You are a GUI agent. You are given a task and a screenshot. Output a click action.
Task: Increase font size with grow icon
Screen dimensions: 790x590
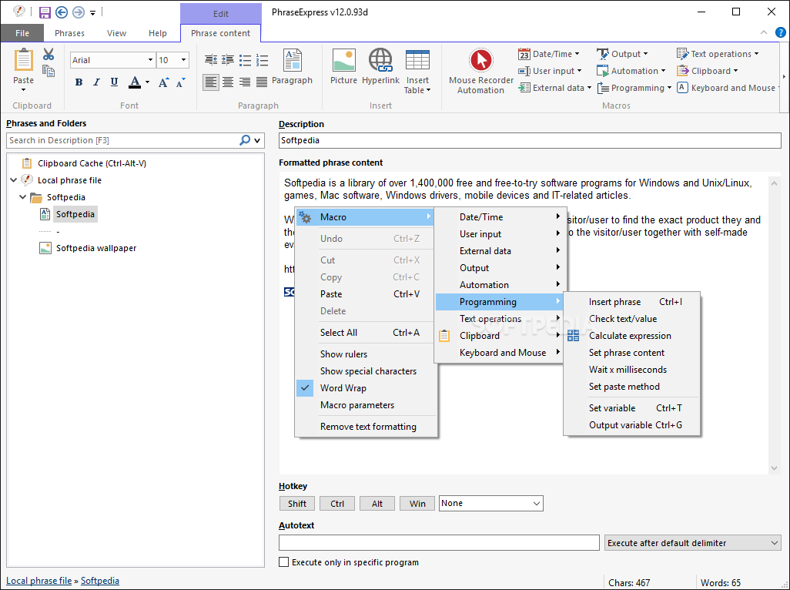[x=163, y=82]
